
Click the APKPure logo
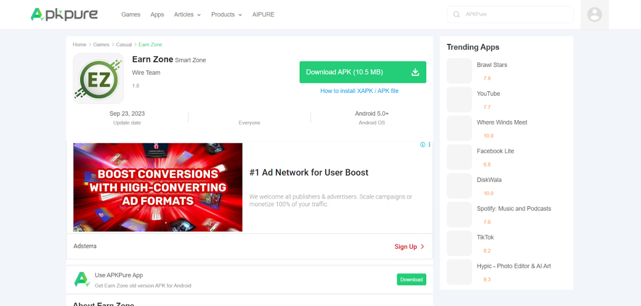(64, 14)
